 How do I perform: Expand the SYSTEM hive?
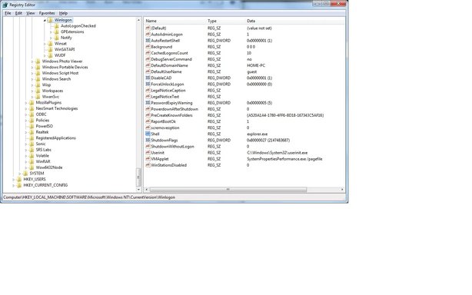[20, 174]
